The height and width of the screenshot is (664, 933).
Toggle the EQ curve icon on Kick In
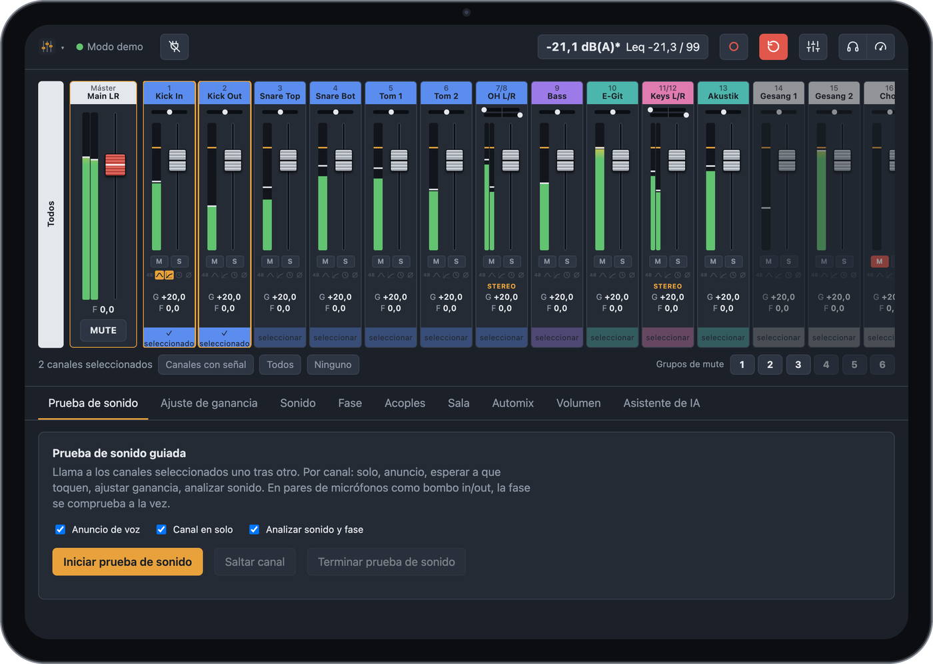159,275
